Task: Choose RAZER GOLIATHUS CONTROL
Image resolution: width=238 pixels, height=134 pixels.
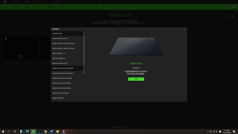Action: pos(67,73)
